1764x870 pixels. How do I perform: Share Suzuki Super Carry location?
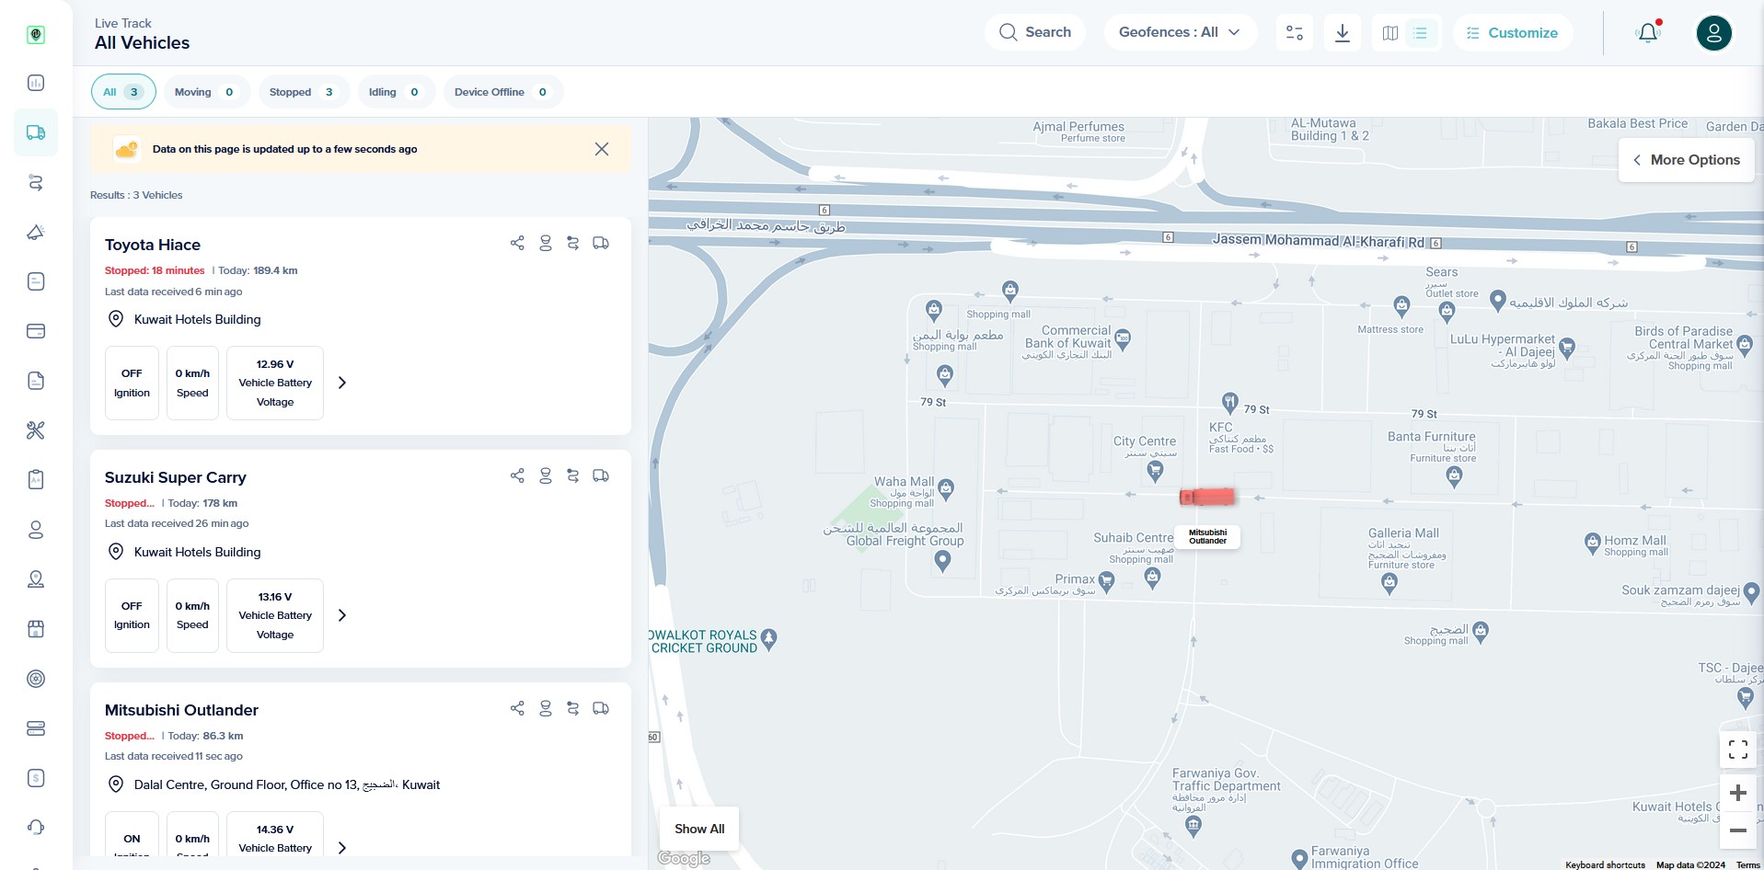point(517,475)
